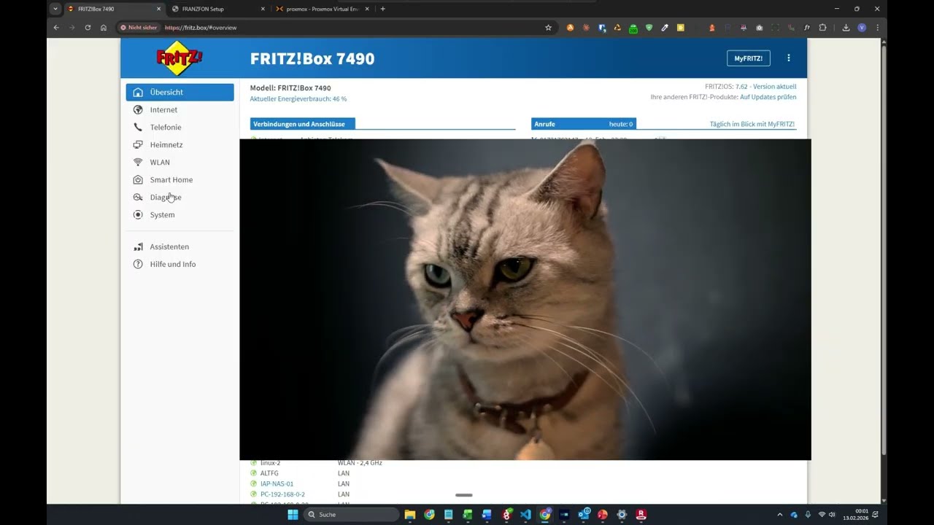Click the Smart Home icon

138,180
